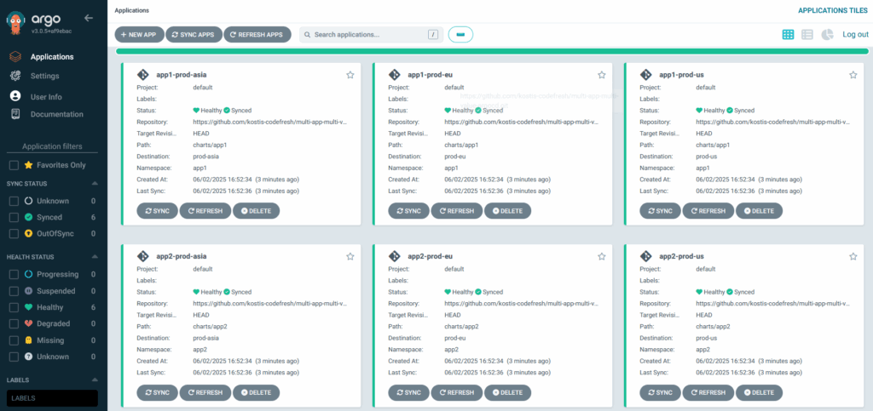
Task: Click the User Info icon in sidebar
Action: coord(15,96)
